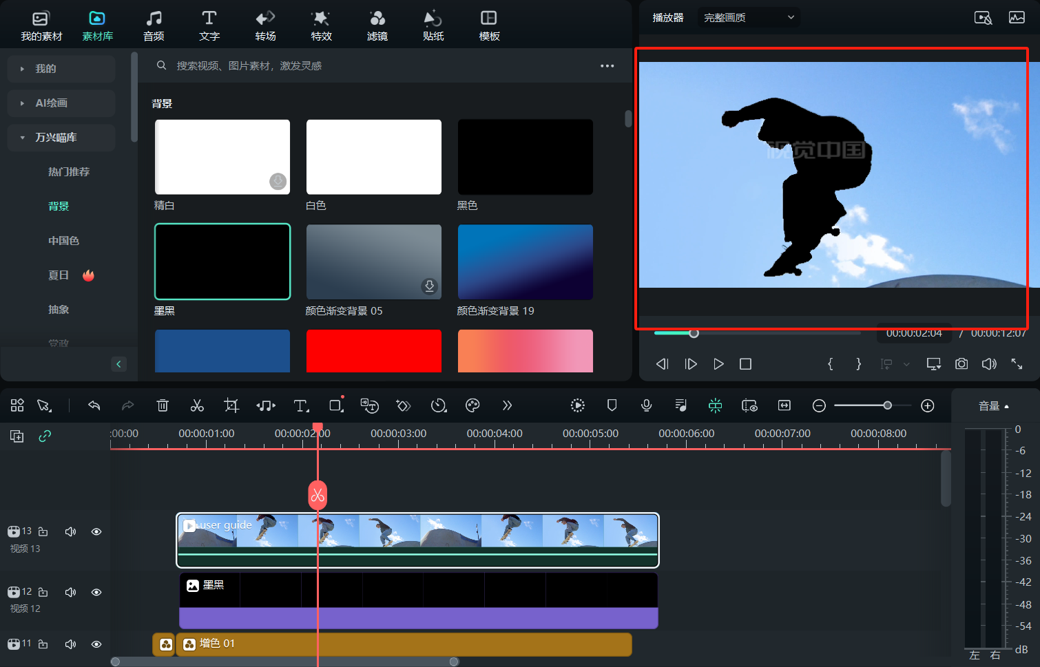
Task: Mute audio on video track 12
Action: click(70, 592)
